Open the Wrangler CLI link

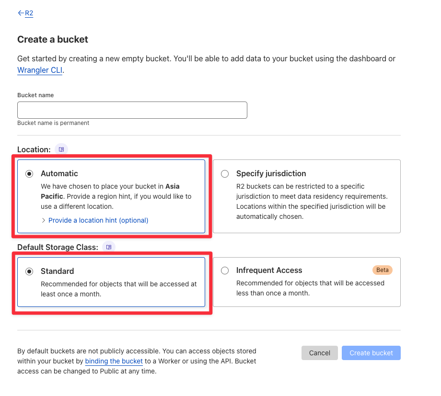click(x=40, y=70)
